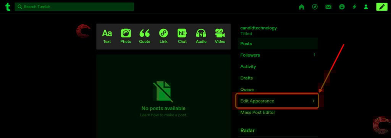
Task: Click the empty-posts document icon
Action: (x=163, y=92)
